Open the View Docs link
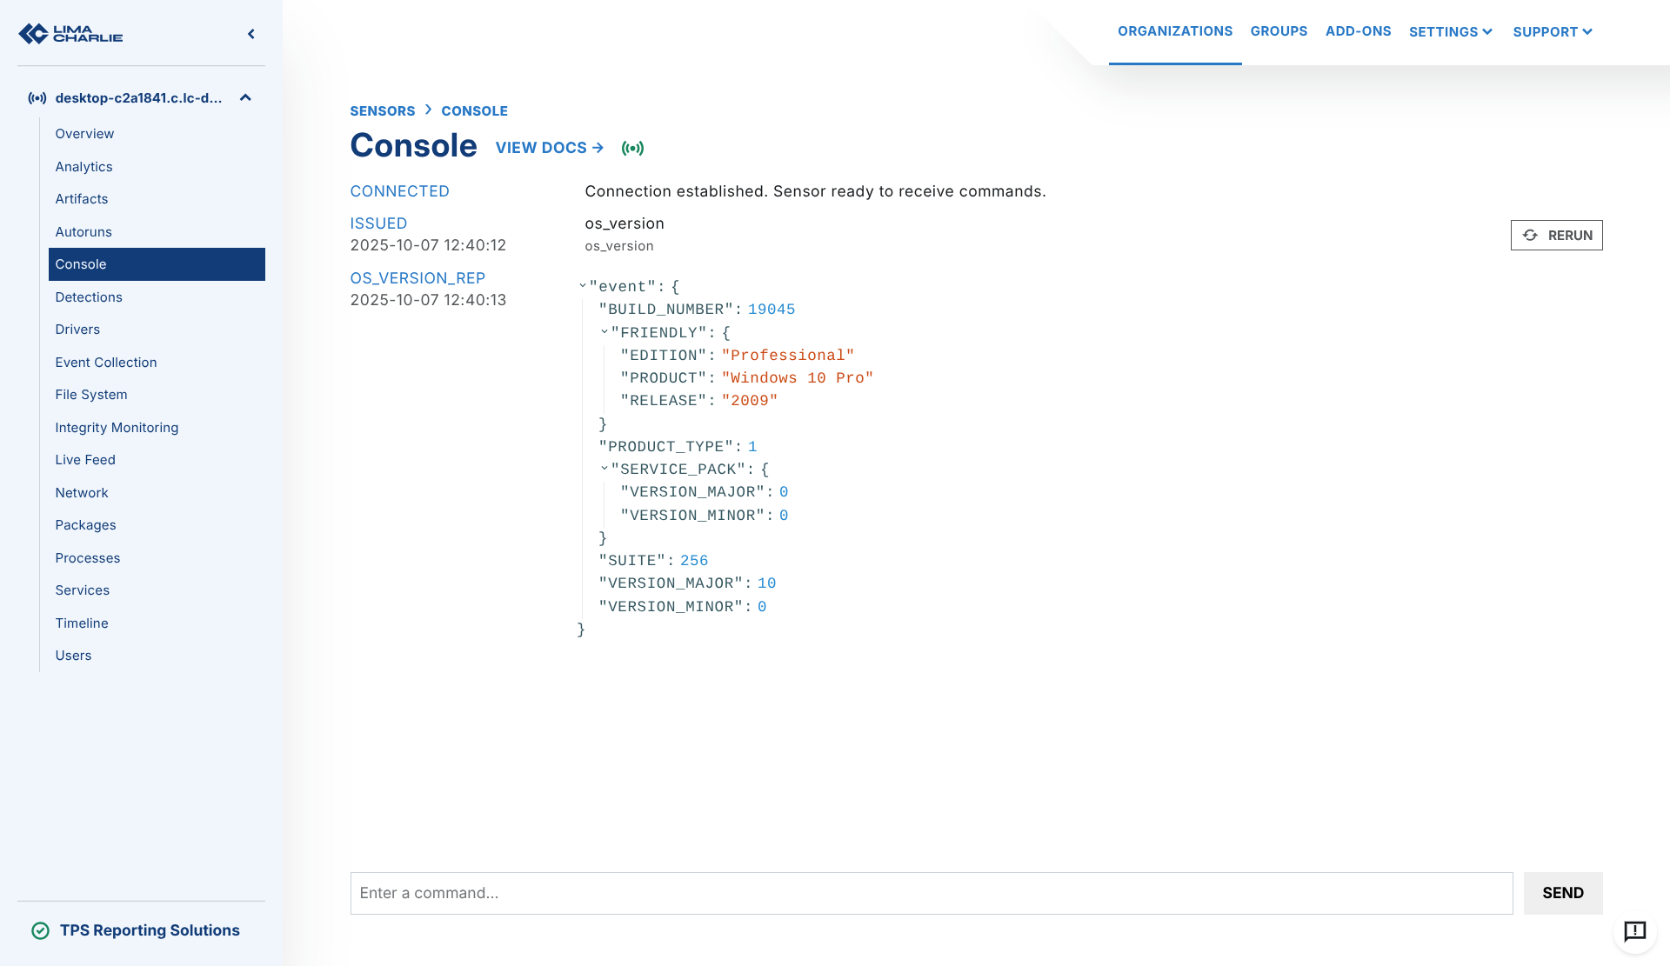Viewport: 1670px width, 966px height. 549,148
